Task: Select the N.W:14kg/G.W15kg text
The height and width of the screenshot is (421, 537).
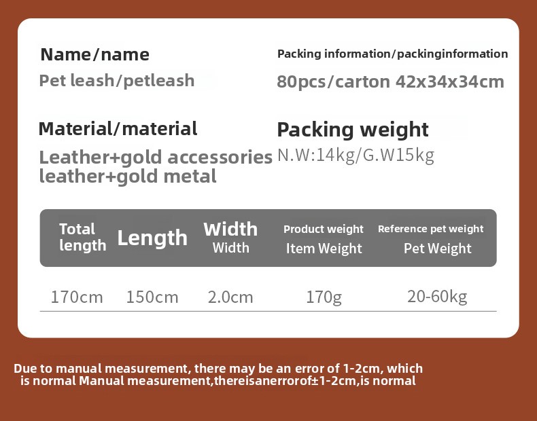Action: point(356,155)
